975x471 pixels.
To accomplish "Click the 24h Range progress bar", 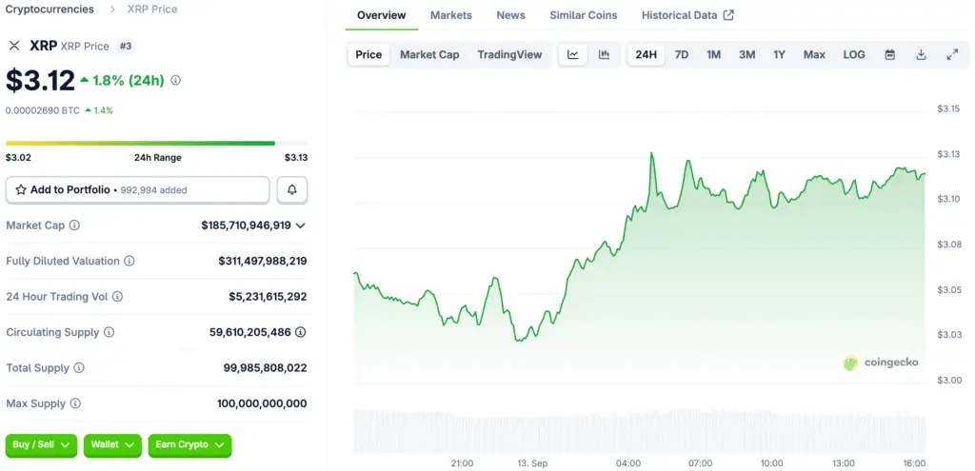I will point(157,143).
